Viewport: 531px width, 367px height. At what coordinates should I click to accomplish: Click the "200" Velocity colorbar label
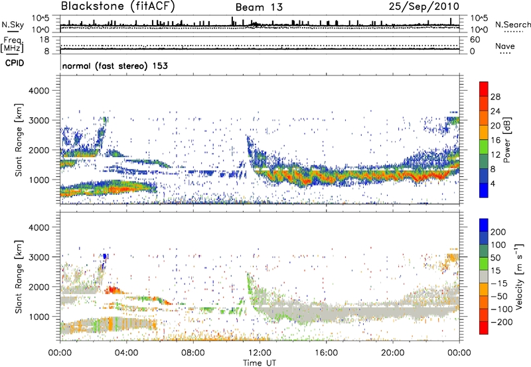[498, 232]
